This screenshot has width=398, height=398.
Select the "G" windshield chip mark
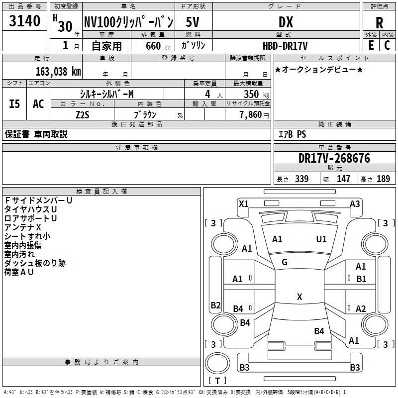285,262
